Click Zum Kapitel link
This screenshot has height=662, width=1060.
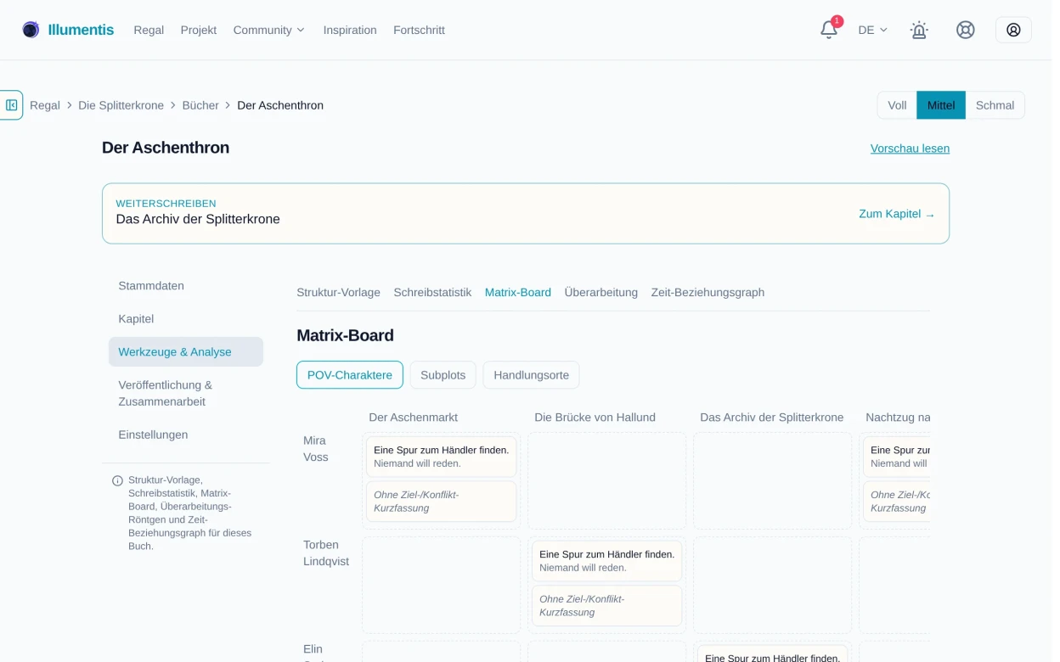point(897,214)
